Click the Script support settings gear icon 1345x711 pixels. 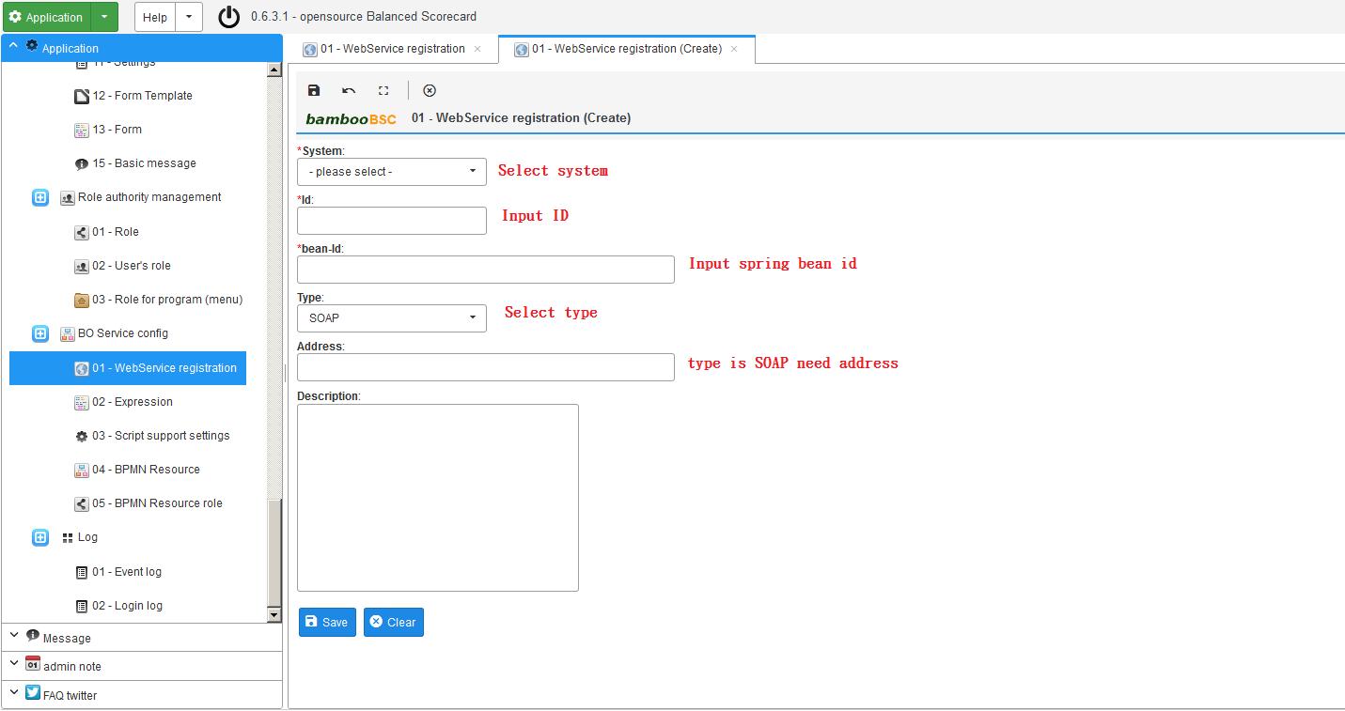[x=82, y=436]
